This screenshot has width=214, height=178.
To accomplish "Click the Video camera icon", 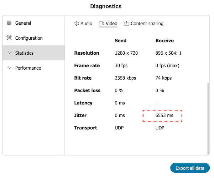I will pyautogui.click(x=101, y=24).
